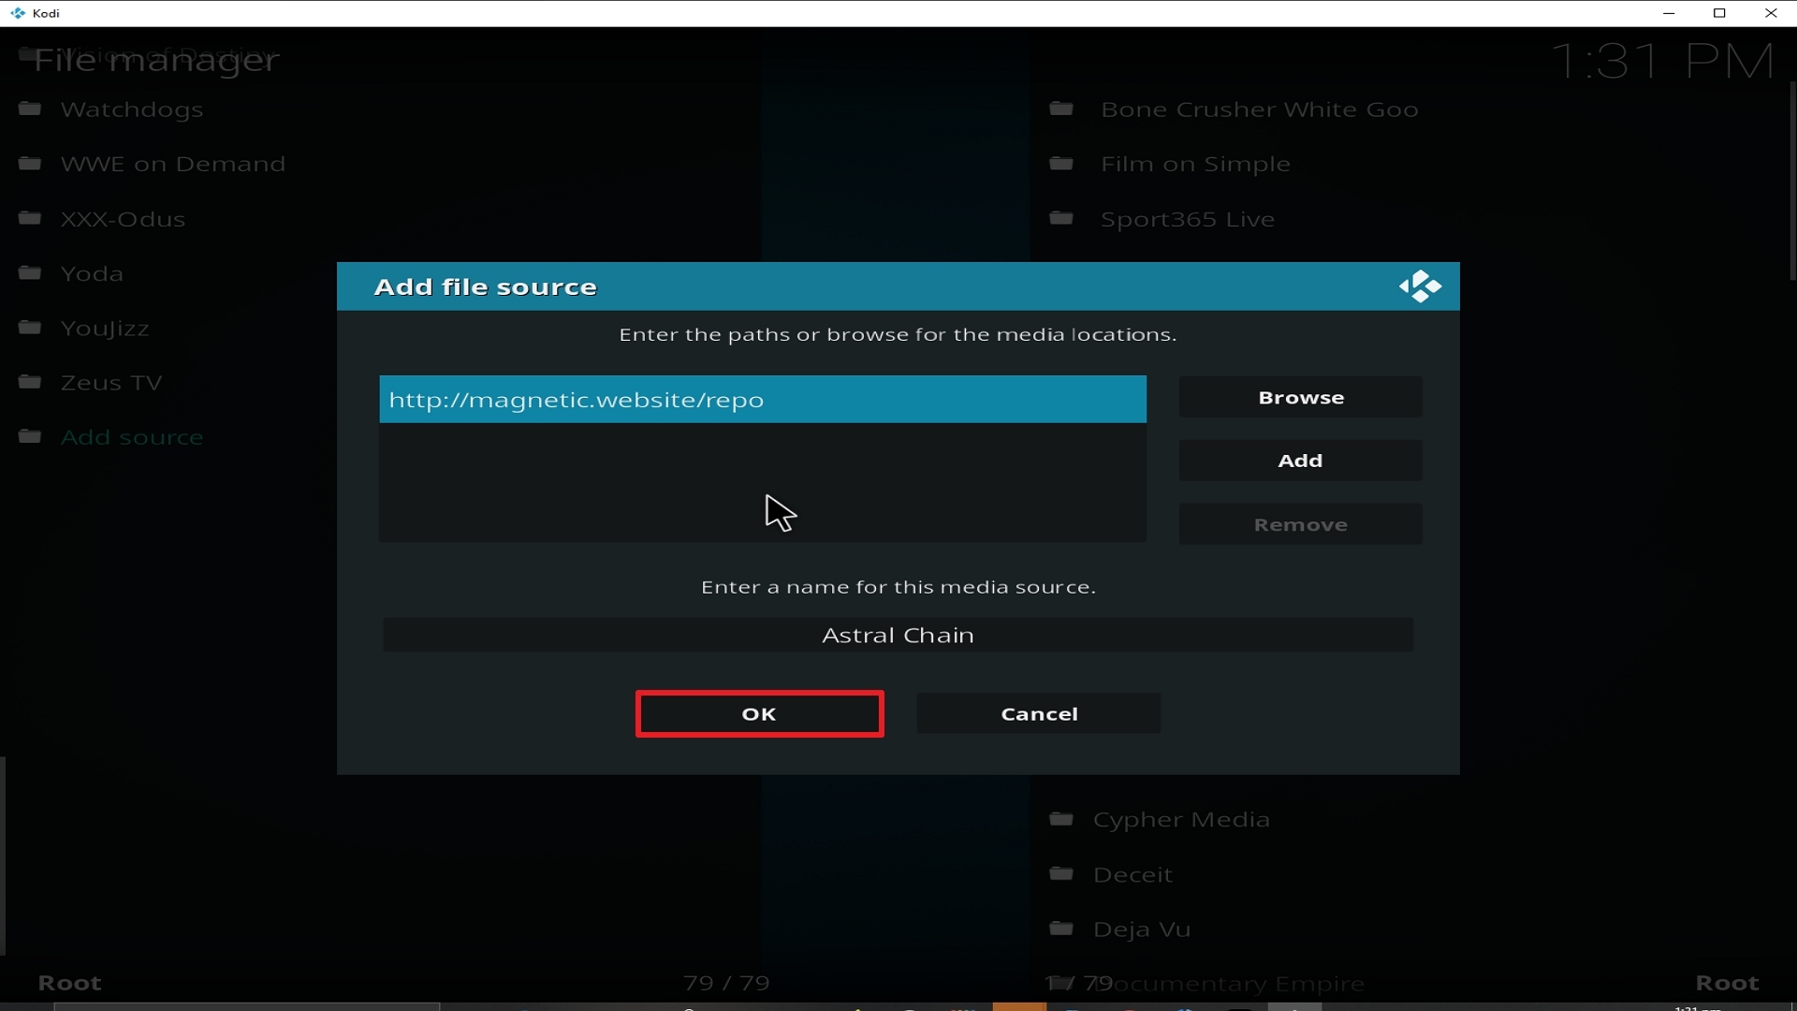Select the WWE on Demand source name
Image resolution: width=1797 pixels, height=1011 pixels.
click(x=173, y=164)
